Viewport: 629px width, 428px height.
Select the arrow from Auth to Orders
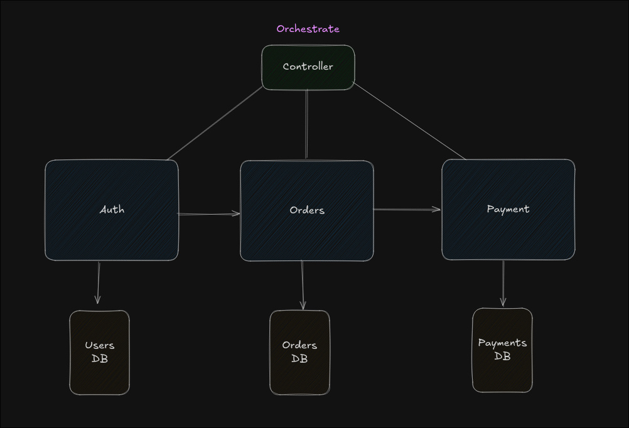207,214
